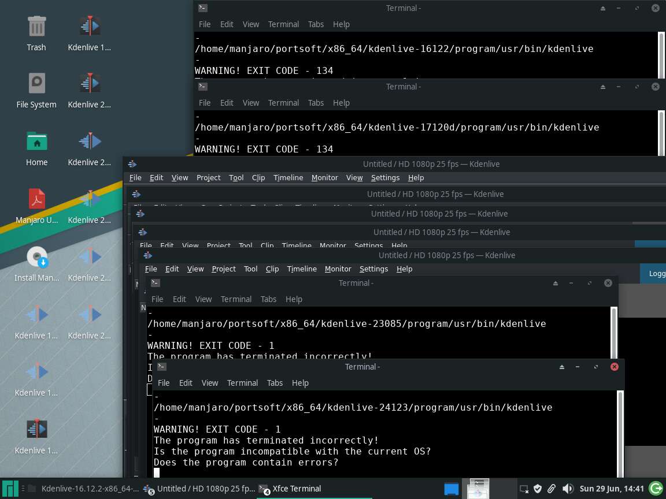
Task: Click the green session logout icon in panel
Action: (x=656, y=489)
